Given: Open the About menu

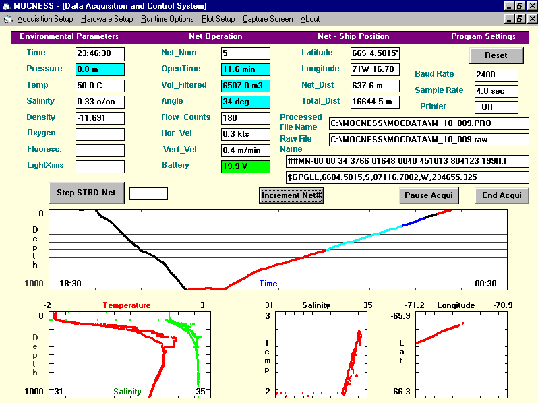Looking at the screenshot, I should pos(310,19).
